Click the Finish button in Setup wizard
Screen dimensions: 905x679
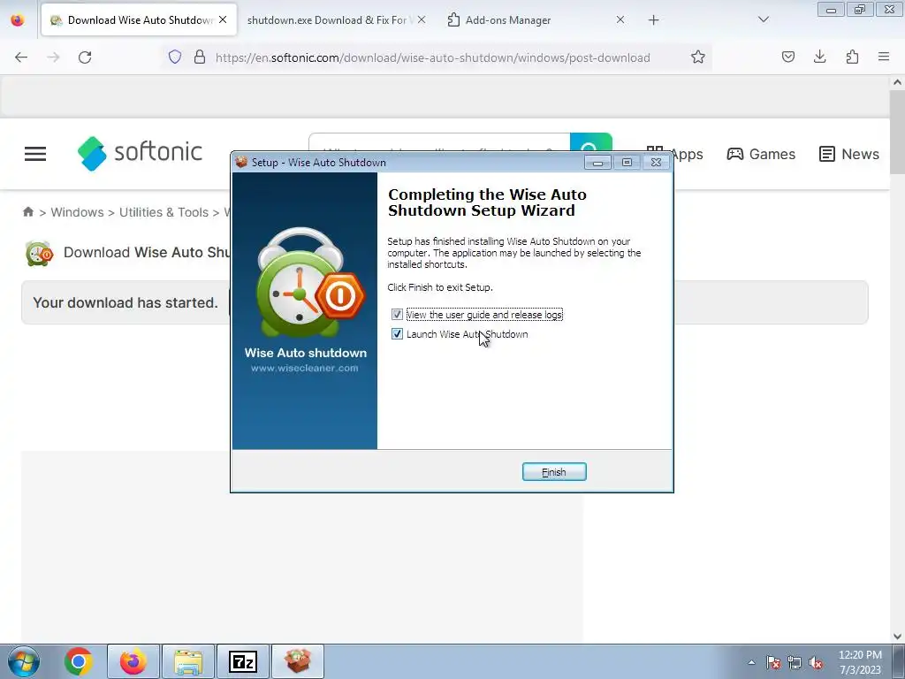point(554,472)
